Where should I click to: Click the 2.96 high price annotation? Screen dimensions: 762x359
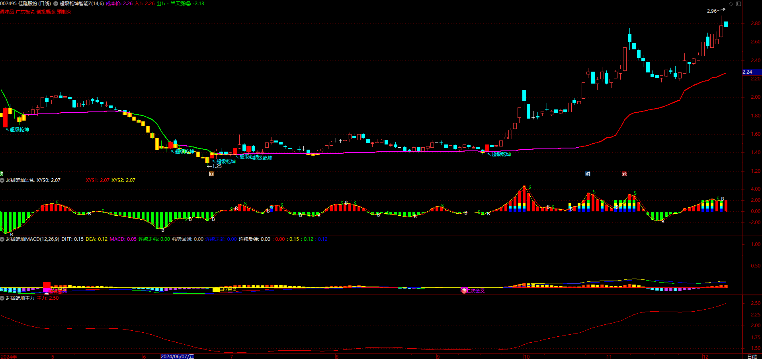pyautogui.click(x=712, y=11)
